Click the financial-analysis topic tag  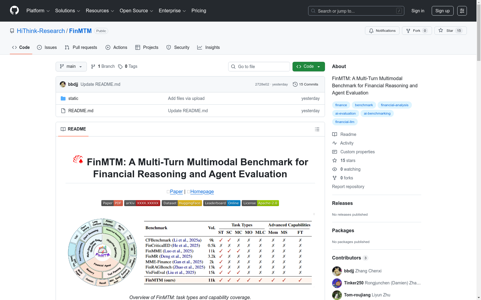pos(394,105)
